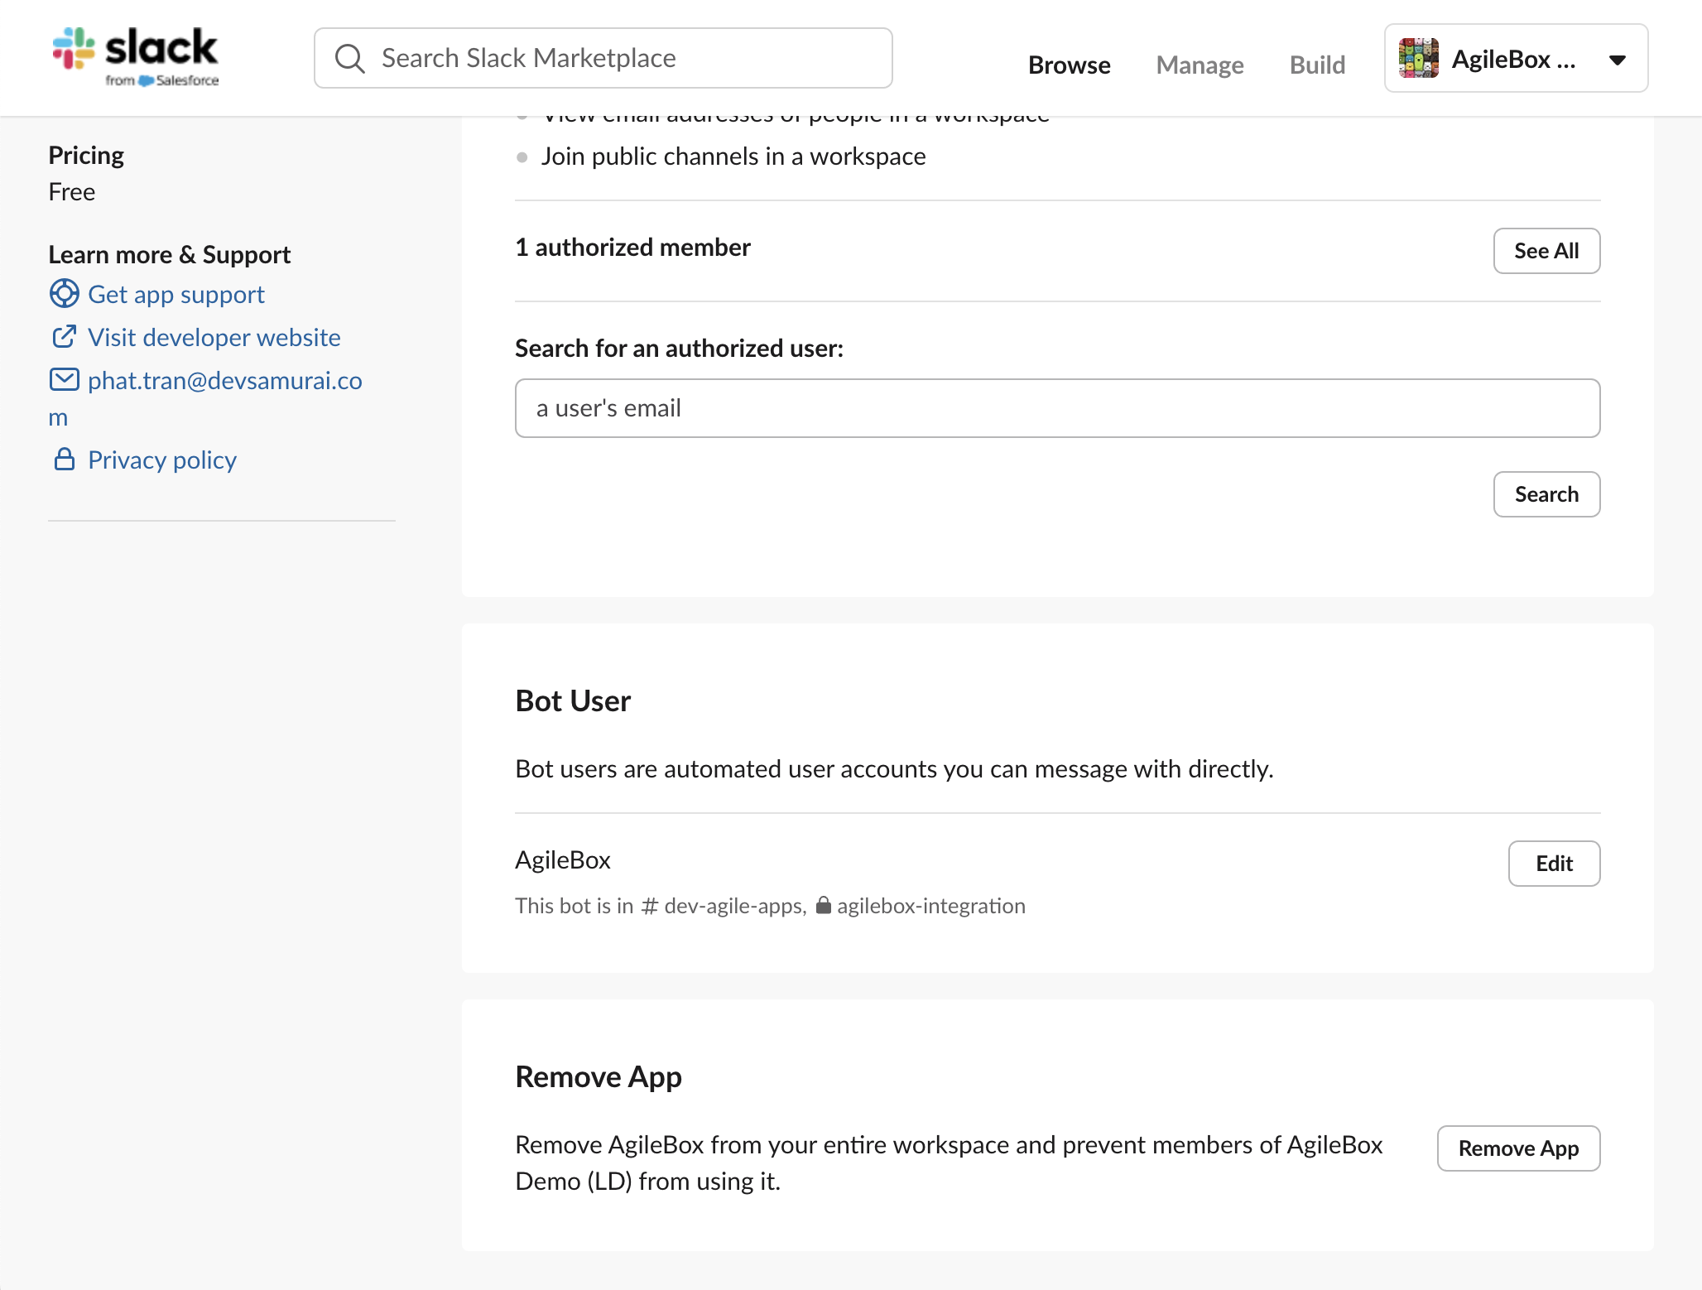Click the AgileBox workspace avatar icon
The image size is (1702, 1290).
click(1419, 59)
